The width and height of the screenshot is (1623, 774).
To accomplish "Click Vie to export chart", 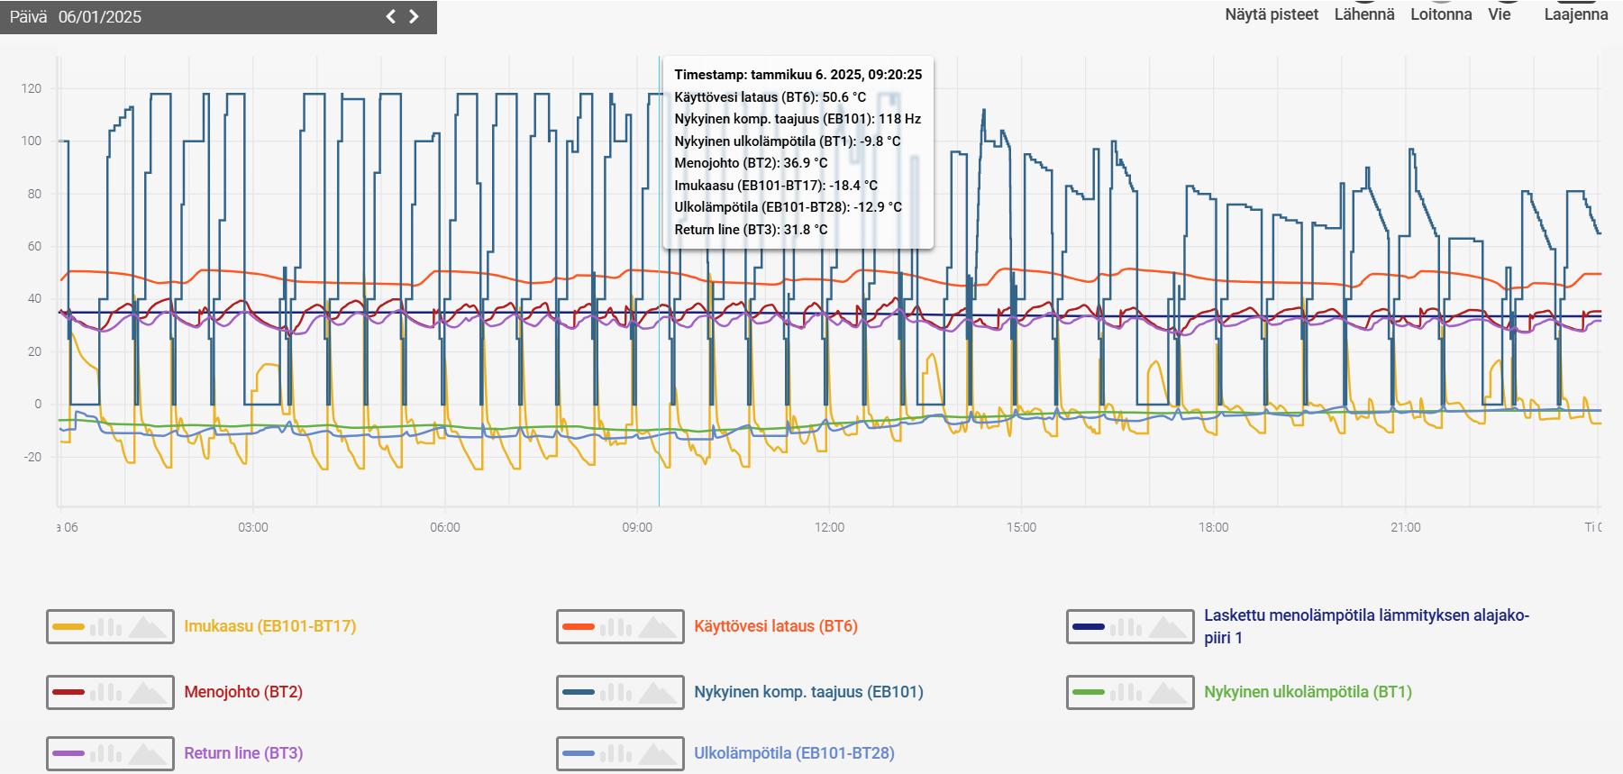I will (x=1500, y=14).
